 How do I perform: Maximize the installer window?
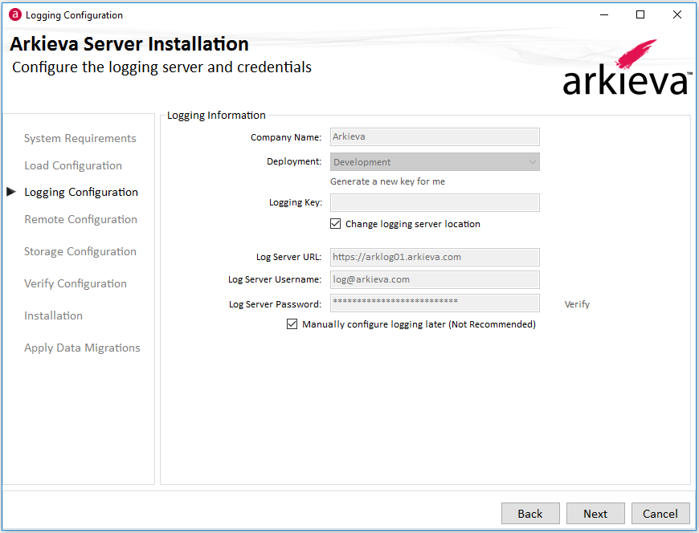pyautogui.click(x=640, y=14)
